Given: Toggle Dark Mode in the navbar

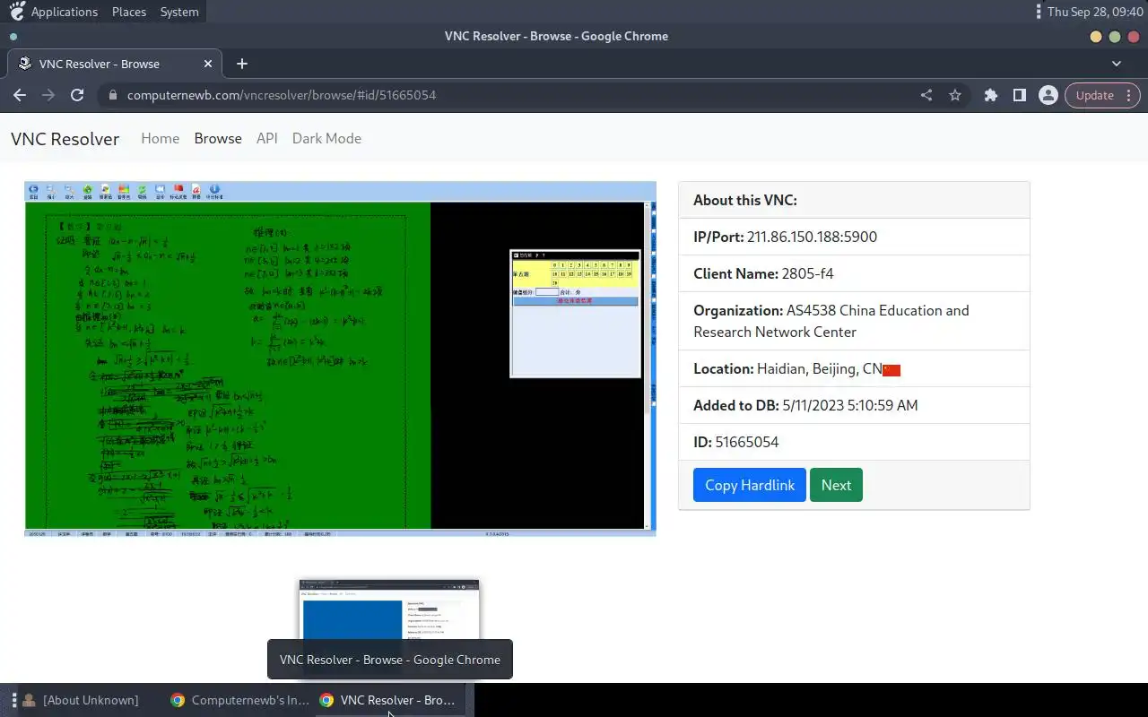Looking at the screenshot, I should click(326, 138).
